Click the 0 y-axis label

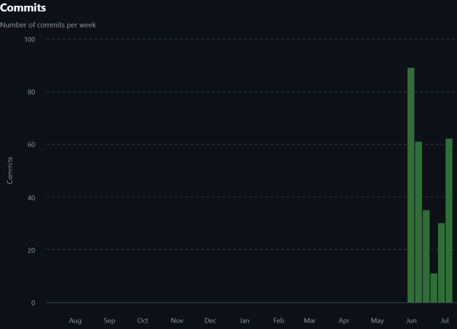(x=33, y=303)
